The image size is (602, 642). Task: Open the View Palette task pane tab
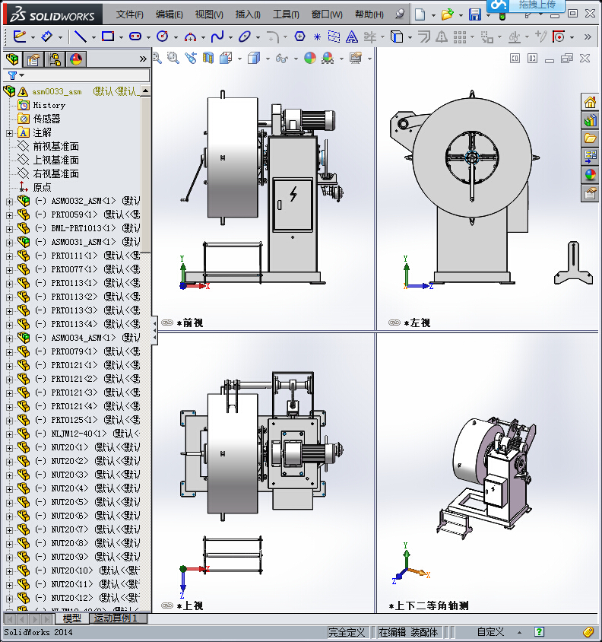(590, 157)
